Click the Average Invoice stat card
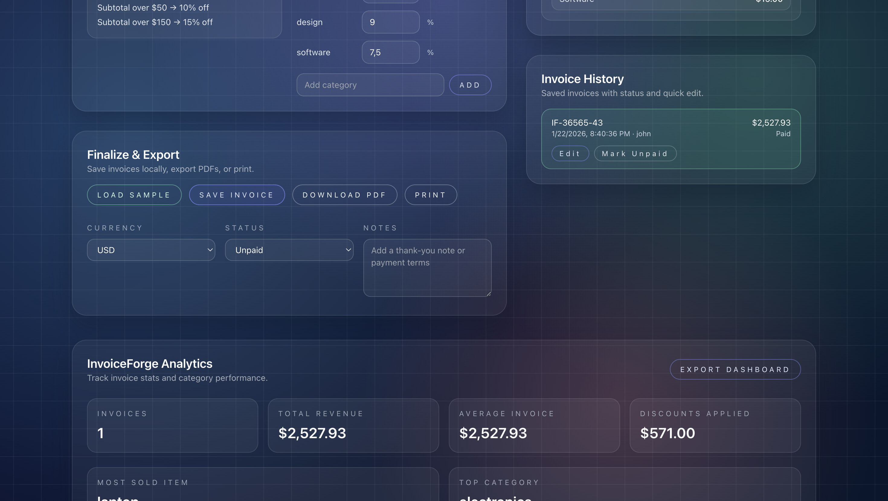888x501 pixels. [x=534, y=426]
